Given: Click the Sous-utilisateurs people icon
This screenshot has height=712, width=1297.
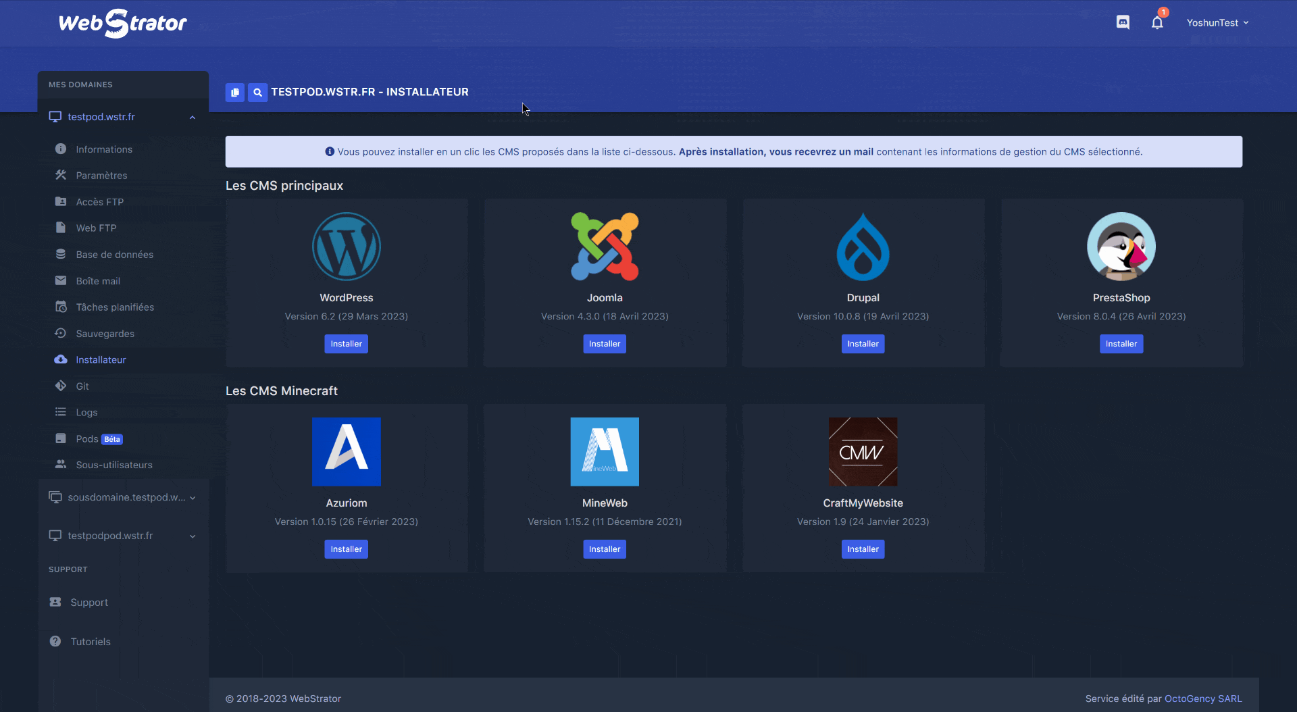Looking at the screenshot, I should click(61, 464).
